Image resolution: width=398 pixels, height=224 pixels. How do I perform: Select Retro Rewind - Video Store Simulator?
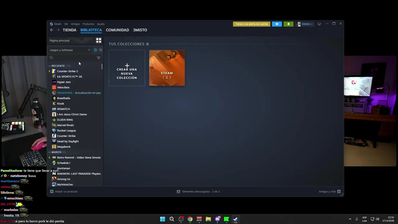click(x=79, y=157)
